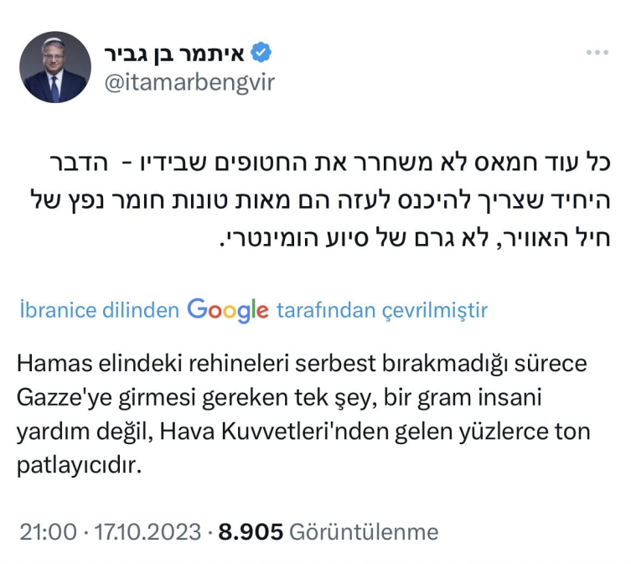Screen dimensions: 631x564
Task: Open Itamar Ben Gvir's profile avatar
Action: click(x=54, y=67)
